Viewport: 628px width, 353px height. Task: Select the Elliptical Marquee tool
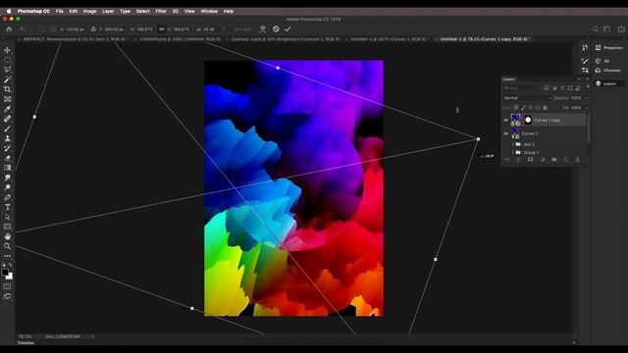(x=7, y=60)
